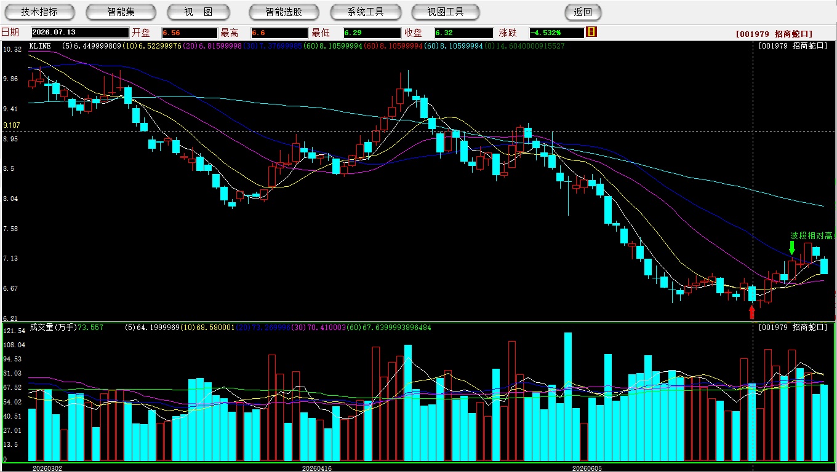The width and height of the screenshot is (837, 472).
Task: Click the white stock label in the volume panel
Action: [x=793, y=328]
